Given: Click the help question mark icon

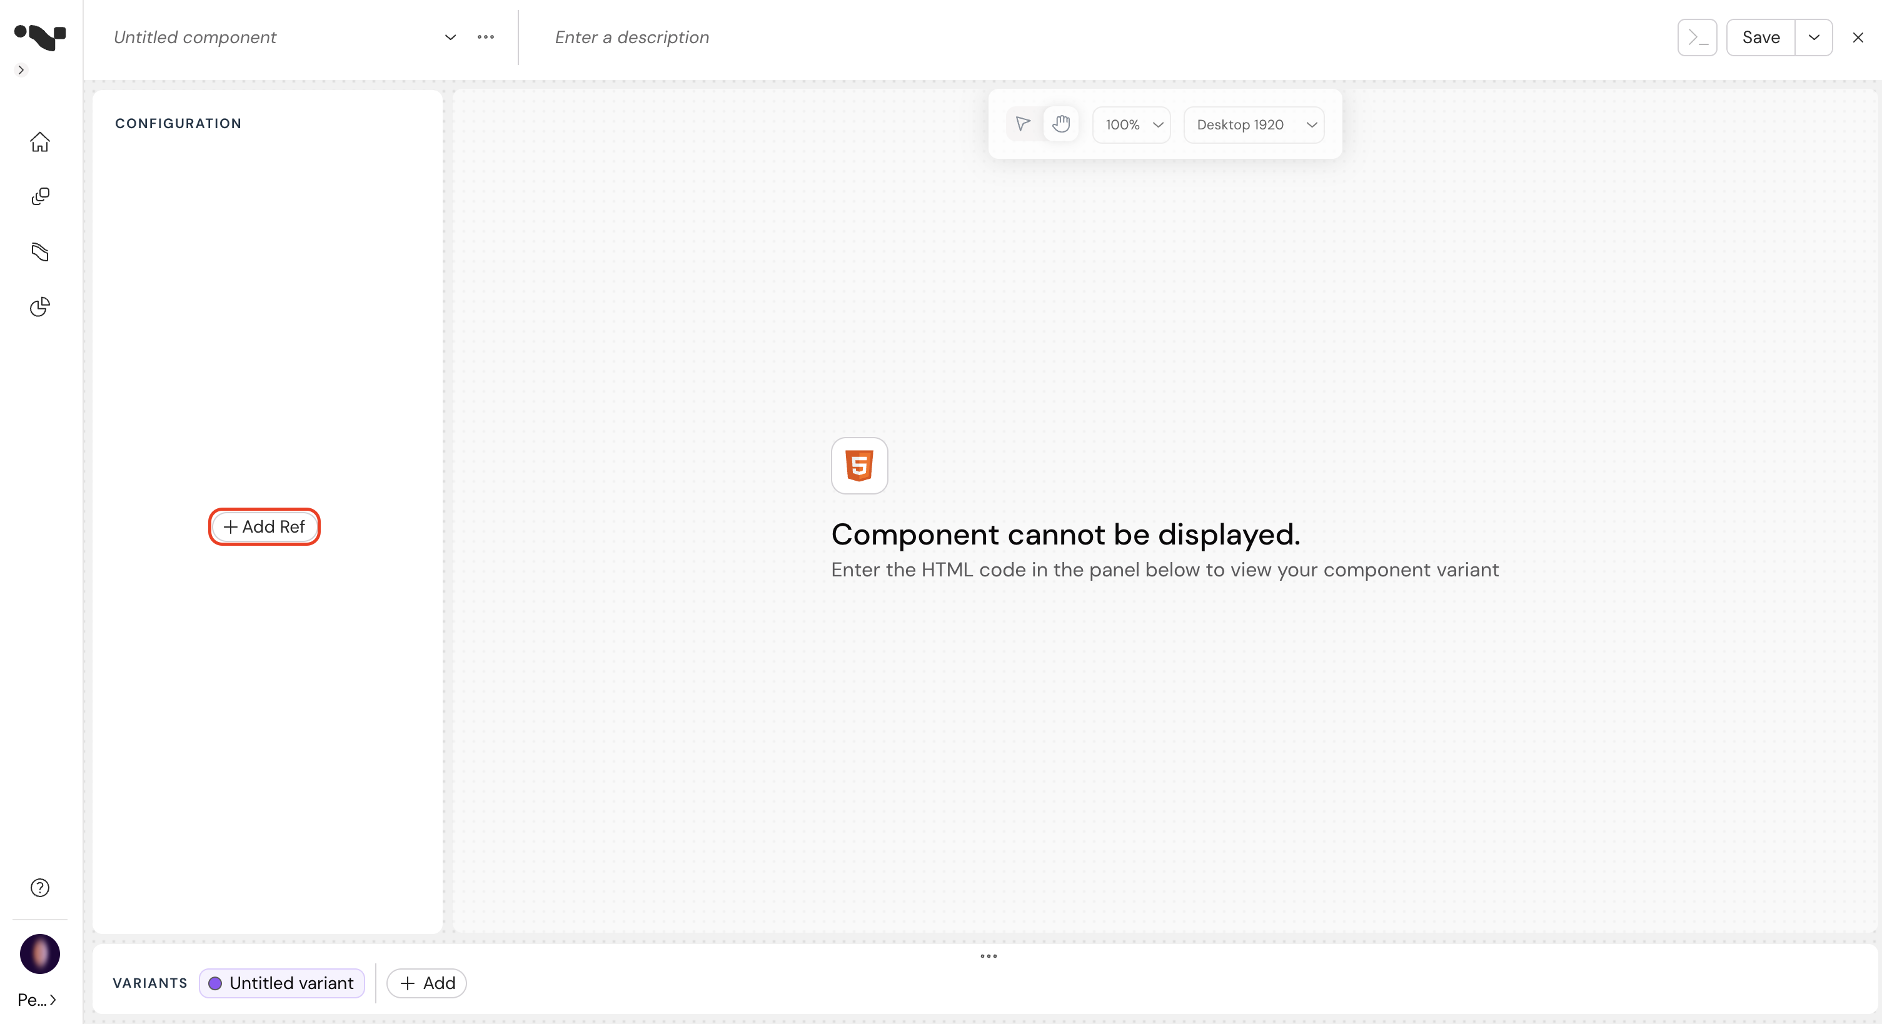Looking at the screenshot, I should click(39, 888).
